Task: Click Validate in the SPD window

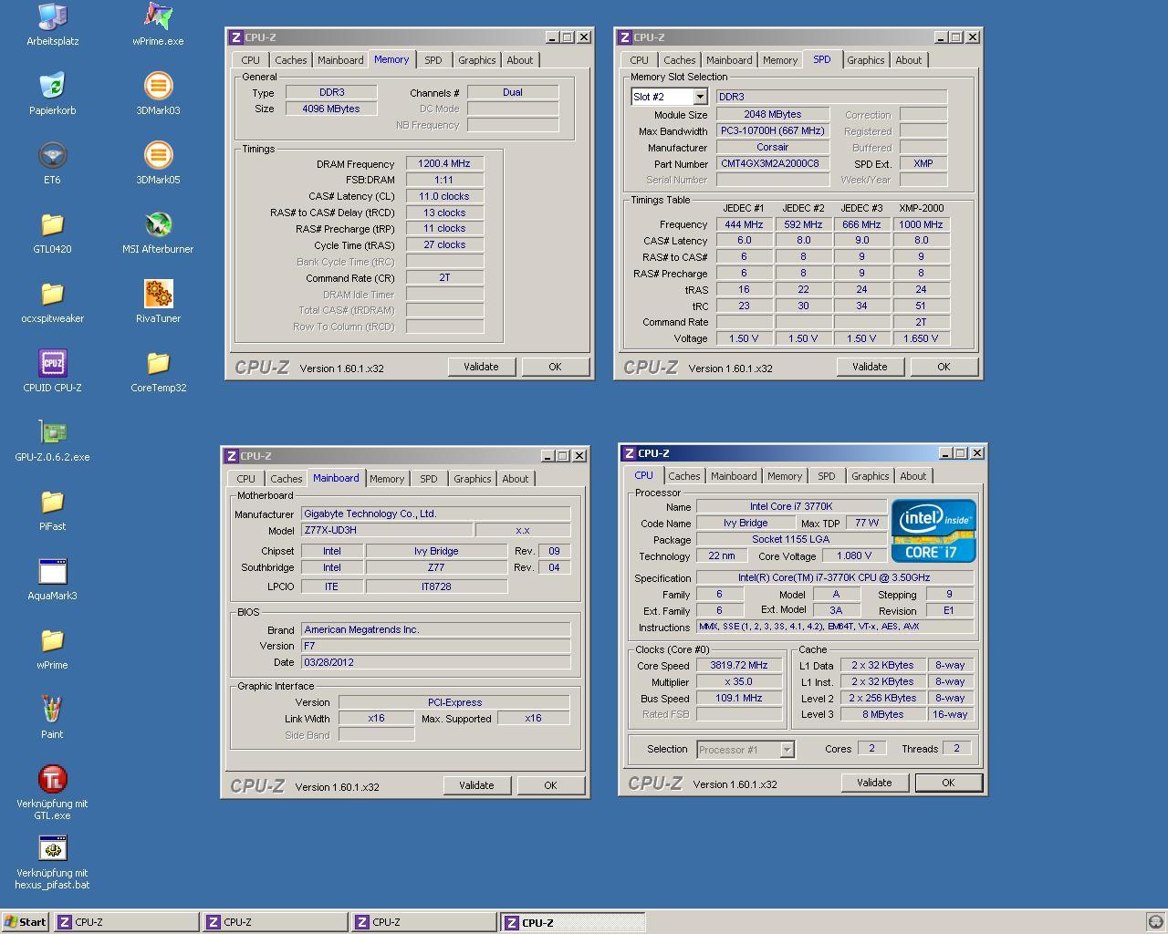Action: [x=870, y=367]
